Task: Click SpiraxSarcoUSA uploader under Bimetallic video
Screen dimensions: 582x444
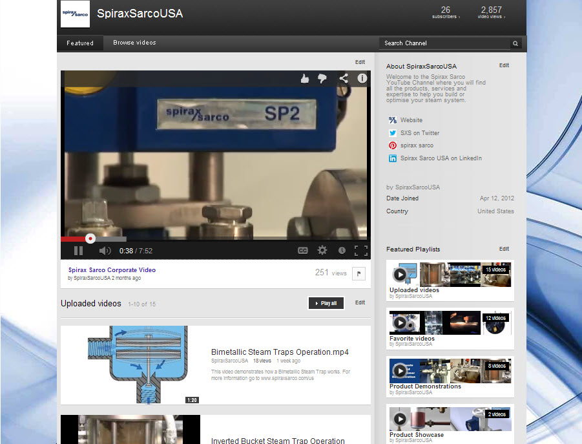Action: pyautogui.click(x=229, y=361)
